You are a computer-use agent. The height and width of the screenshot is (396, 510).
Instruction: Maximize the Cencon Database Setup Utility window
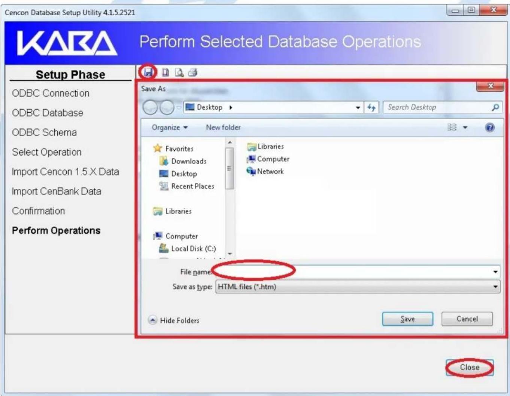point(471,10)
